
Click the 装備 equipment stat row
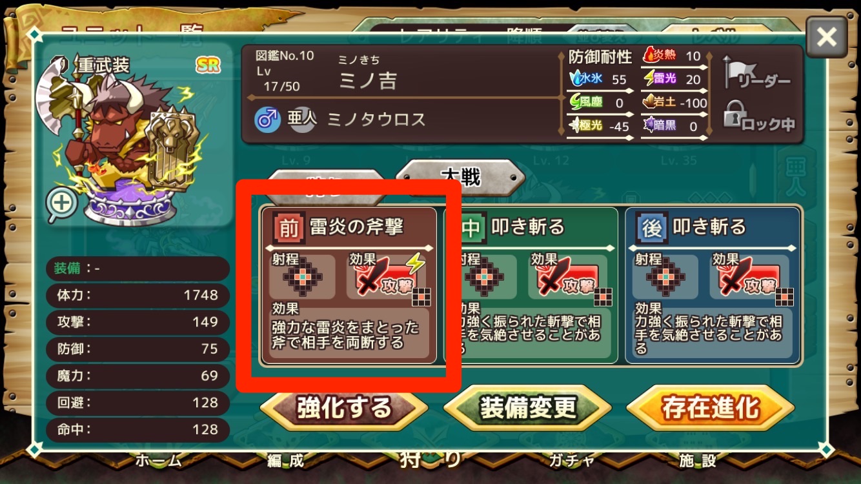137,268
